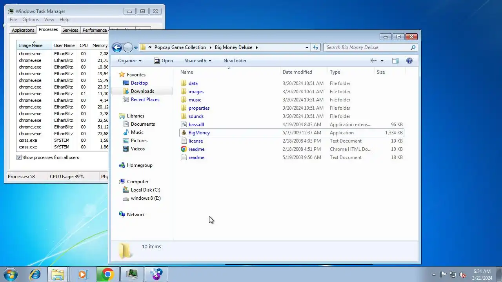Expand the view options dropdown arrow
This screenshot has width=502, height=282.
point(382,61)
